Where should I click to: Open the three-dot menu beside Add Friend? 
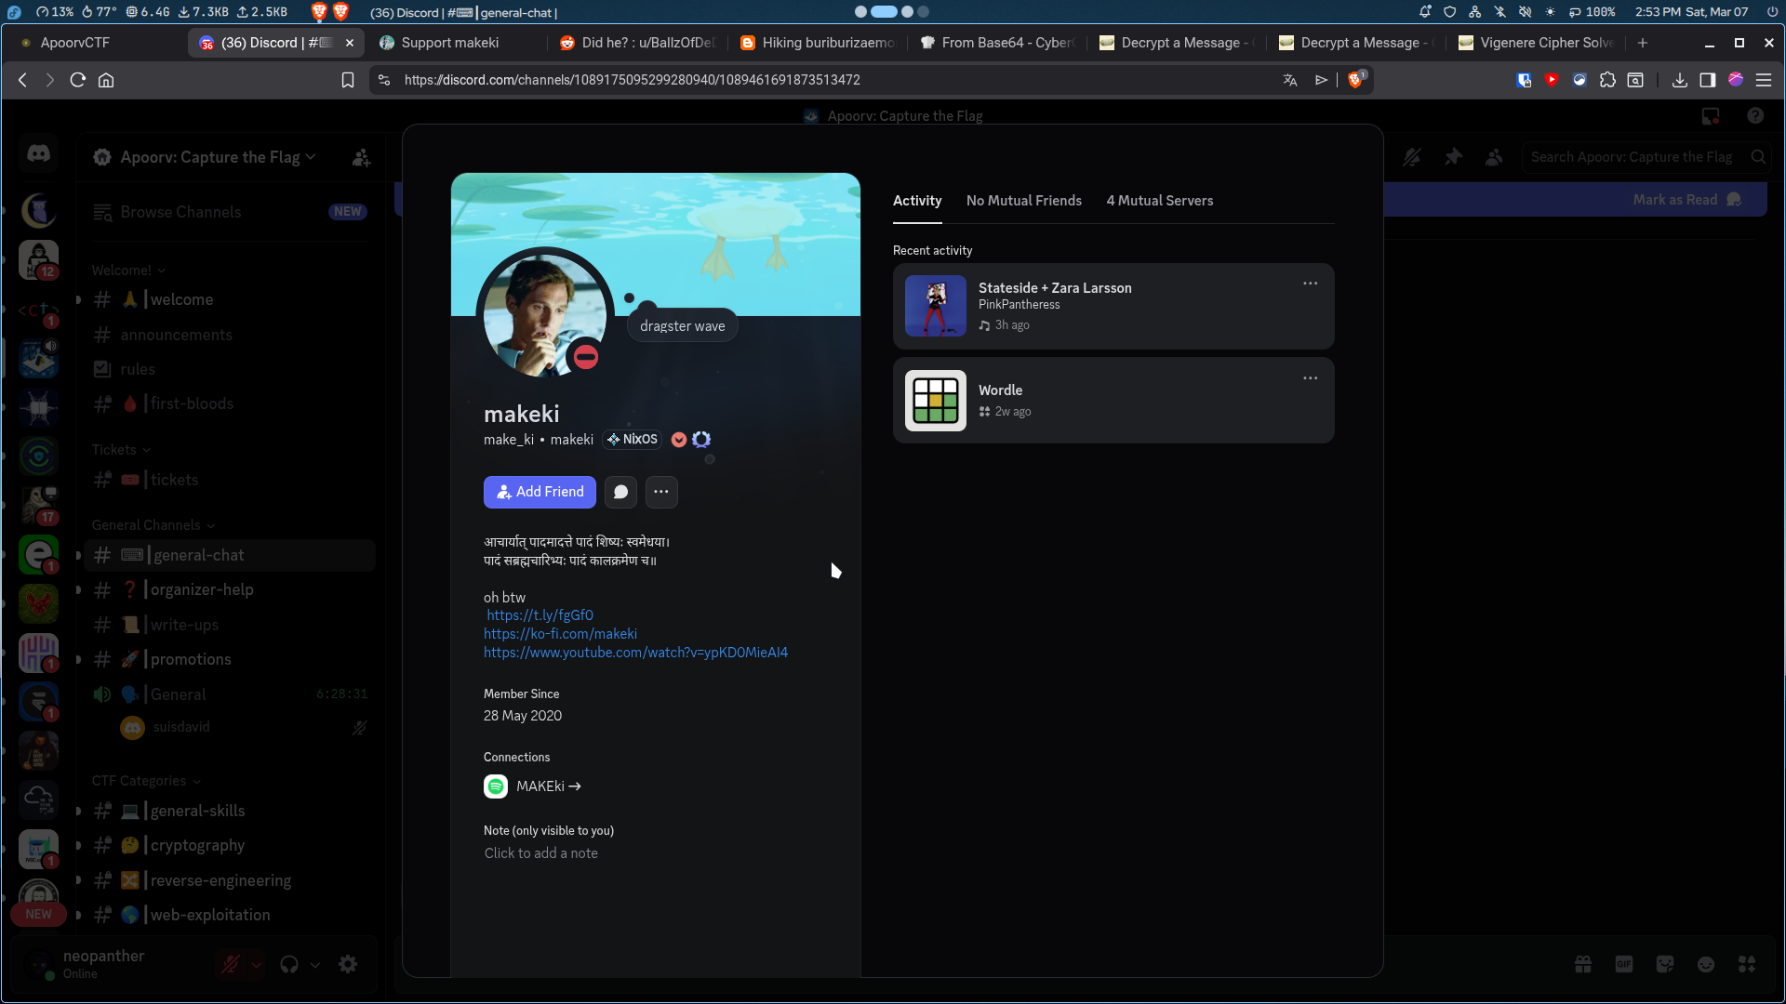click(660, 492)
